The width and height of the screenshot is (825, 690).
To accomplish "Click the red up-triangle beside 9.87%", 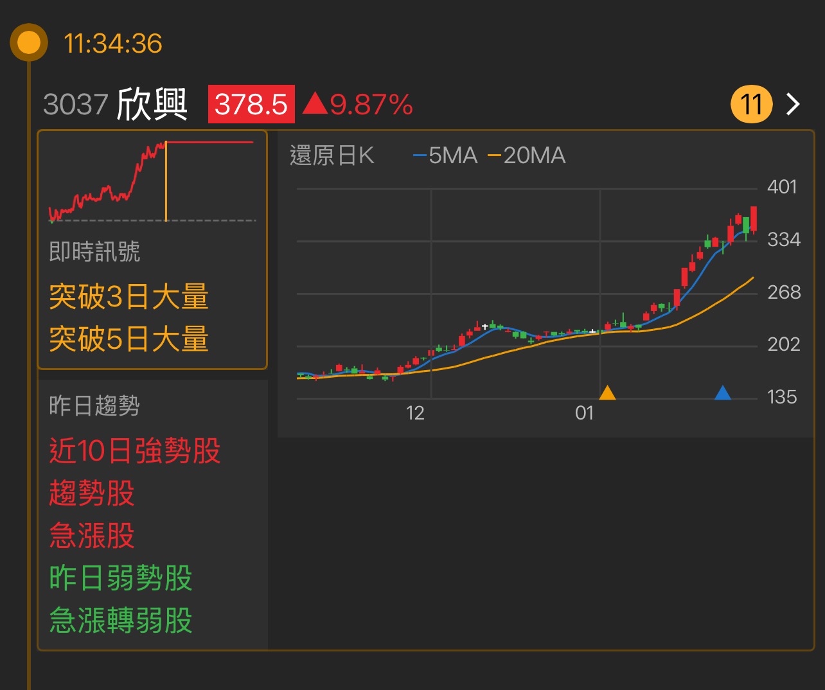I will coord(316,104).
